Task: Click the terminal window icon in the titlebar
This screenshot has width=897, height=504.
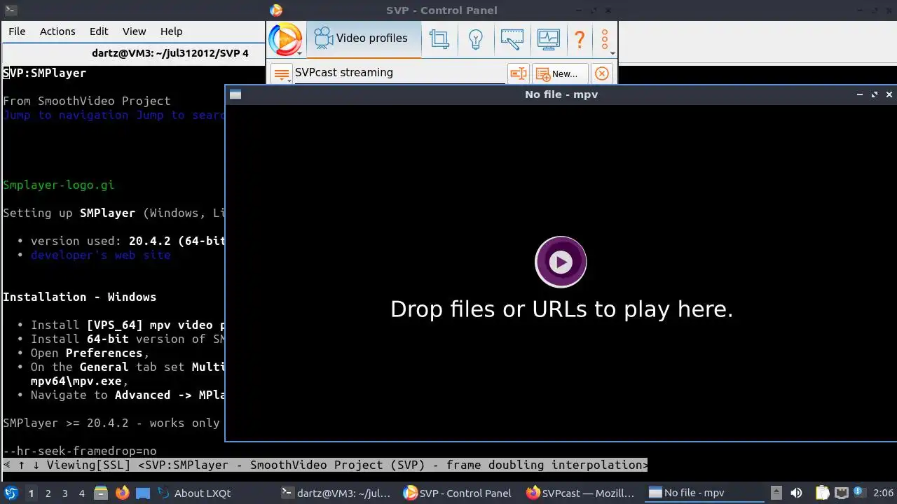Action: click(9, 10)
